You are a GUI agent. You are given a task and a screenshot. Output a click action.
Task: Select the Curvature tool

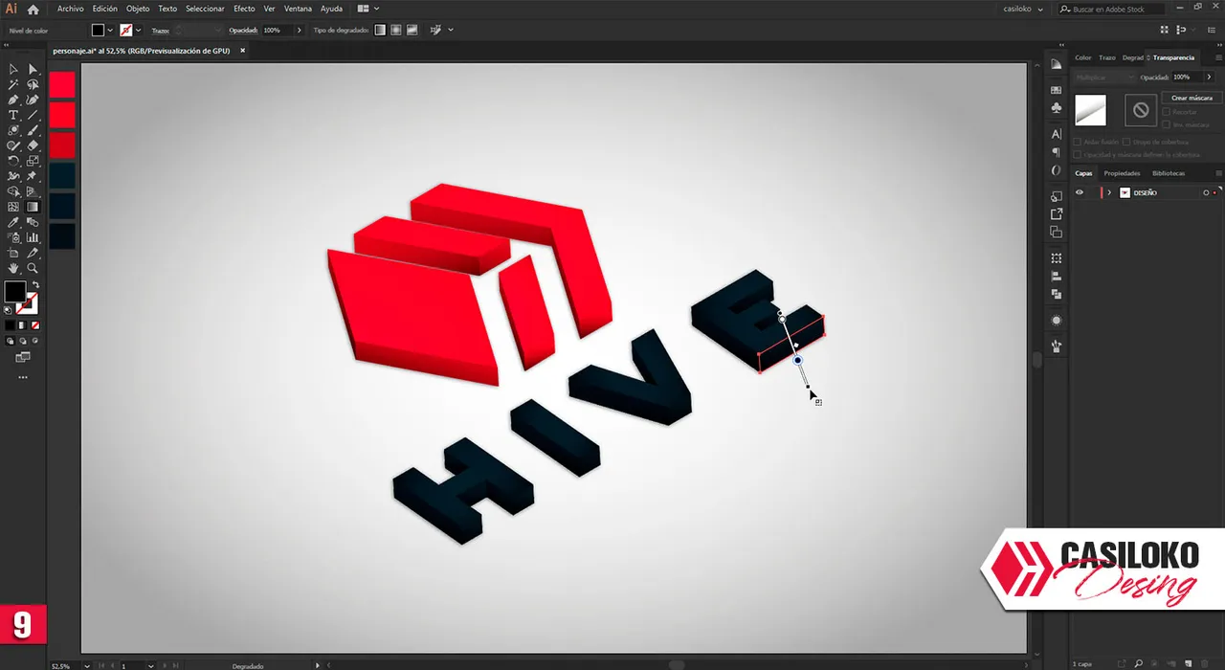click(x=33, y=100)
